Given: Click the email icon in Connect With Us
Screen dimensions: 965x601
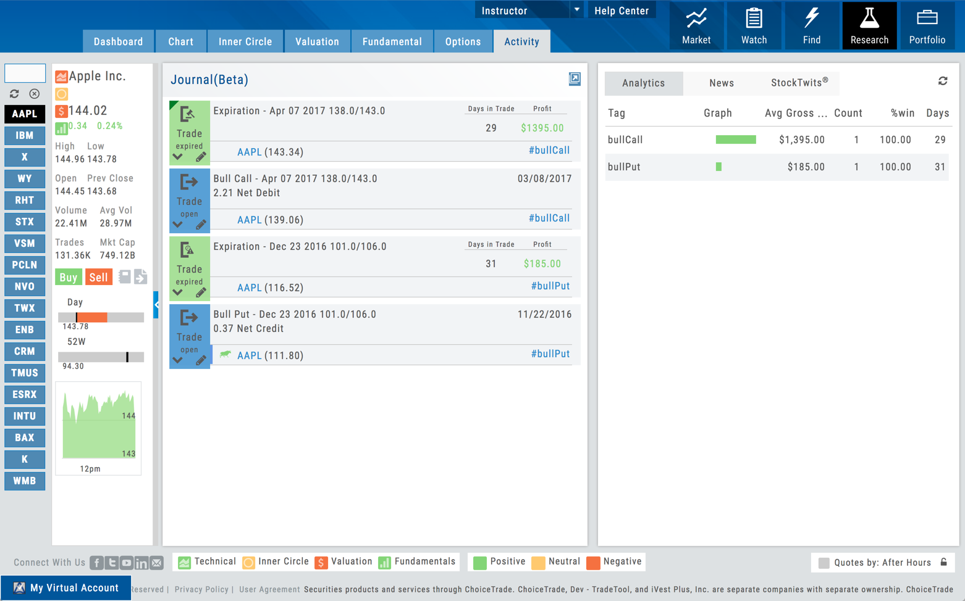Looking at the screenshot, I should [157, 563].
